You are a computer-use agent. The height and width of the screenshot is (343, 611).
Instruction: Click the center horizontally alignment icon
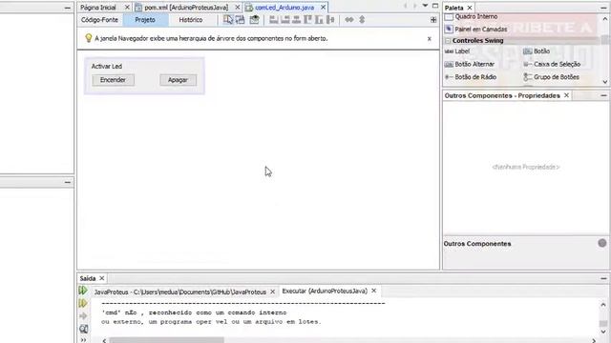point(297,19)
